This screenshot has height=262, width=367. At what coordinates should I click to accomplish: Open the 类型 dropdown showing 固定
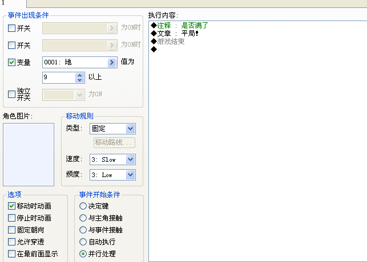[112, 129]
